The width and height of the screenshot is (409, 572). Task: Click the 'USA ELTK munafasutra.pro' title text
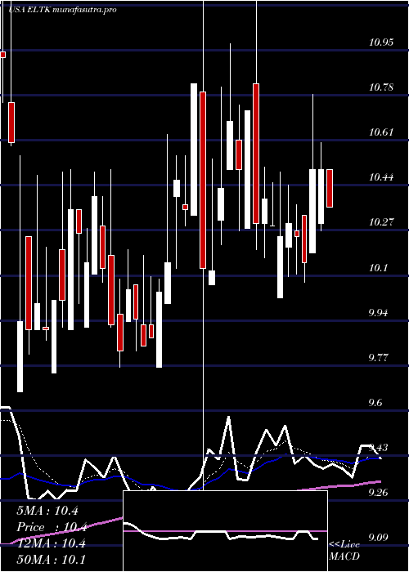62,10
